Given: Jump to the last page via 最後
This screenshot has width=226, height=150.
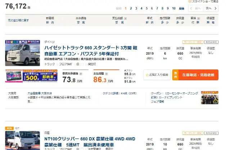Looking at the screenshot, I should pyautogui.click(x=182, y=9).
